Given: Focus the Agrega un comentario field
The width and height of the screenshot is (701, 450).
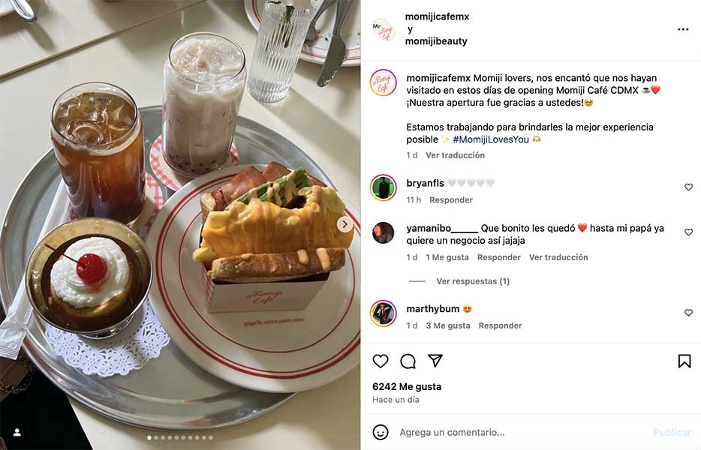Looking at the screenshot, I should [x=452, y=432].
